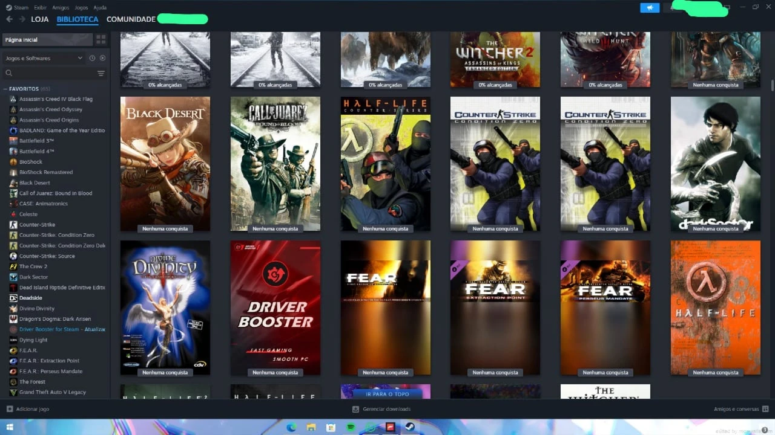775x435 pixels.
Task: Open Spotify from taskbar
Action: (351, 427)
